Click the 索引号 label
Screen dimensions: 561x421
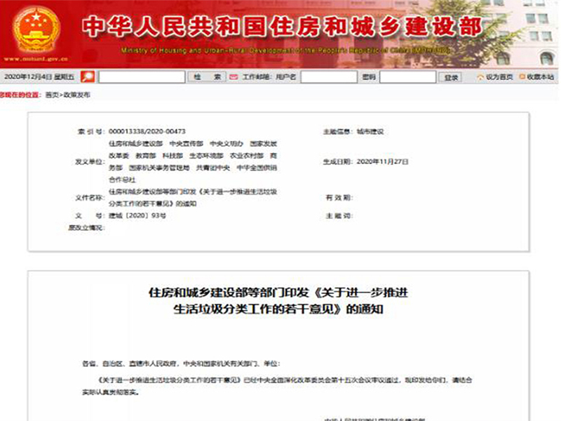point(91,131)
